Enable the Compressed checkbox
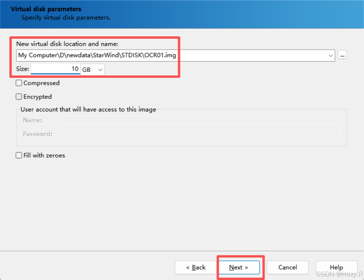The width and height of the screenshot is (364, 280). click(19, 83)
